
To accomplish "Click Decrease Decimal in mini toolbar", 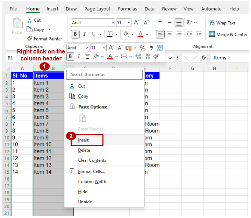I will click(x=147, y=57).
